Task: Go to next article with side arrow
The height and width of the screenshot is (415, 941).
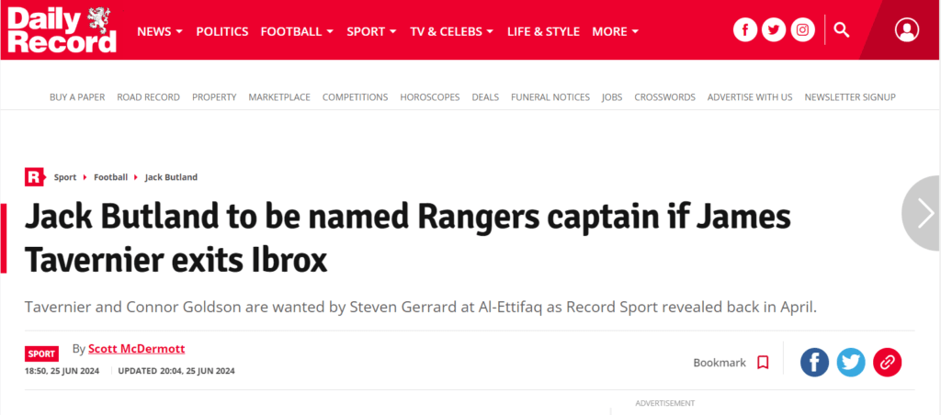Action: (x=924, y=213)
